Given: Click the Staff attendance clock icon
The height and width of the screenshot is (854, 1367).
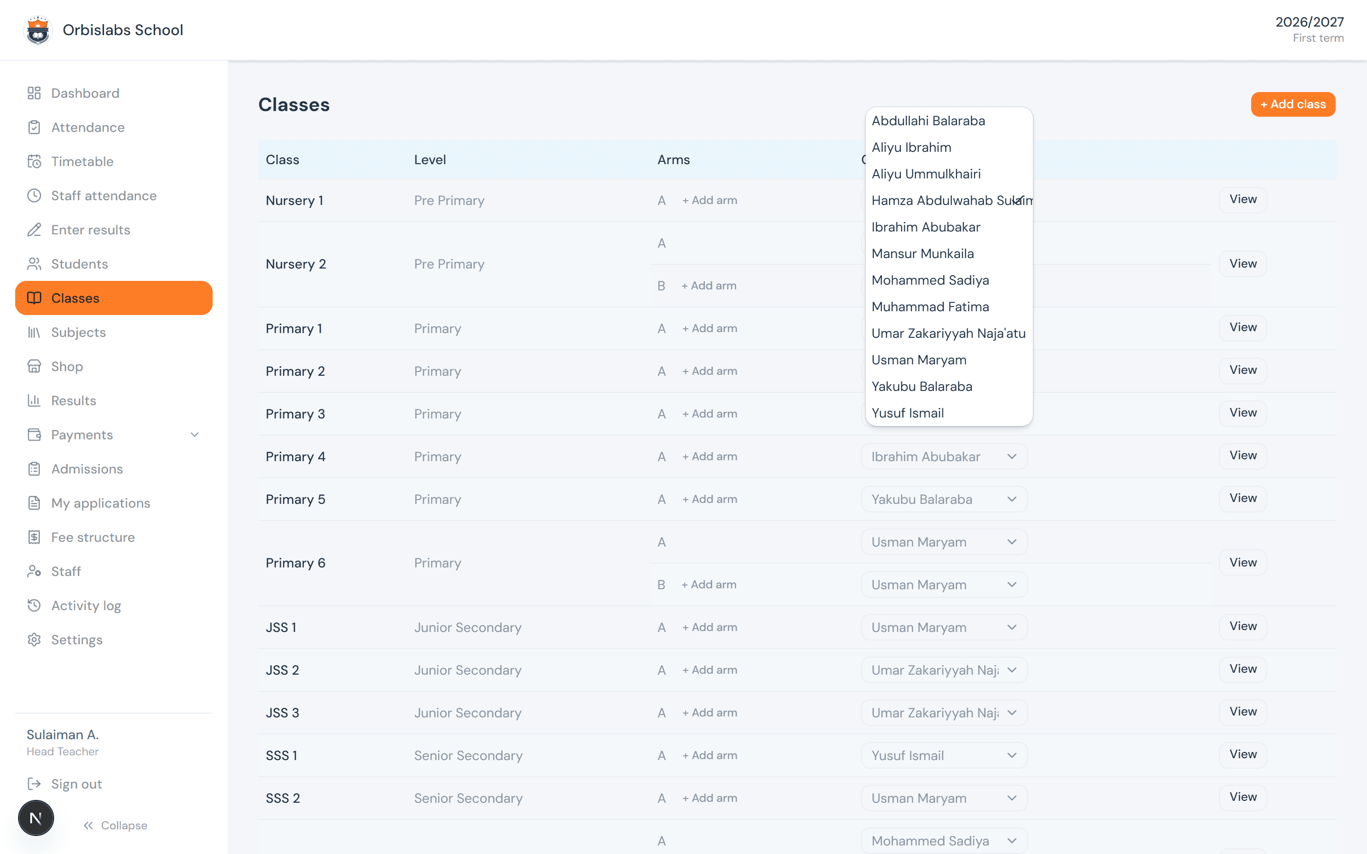Looking at the screenshot, I should [34, 196].
